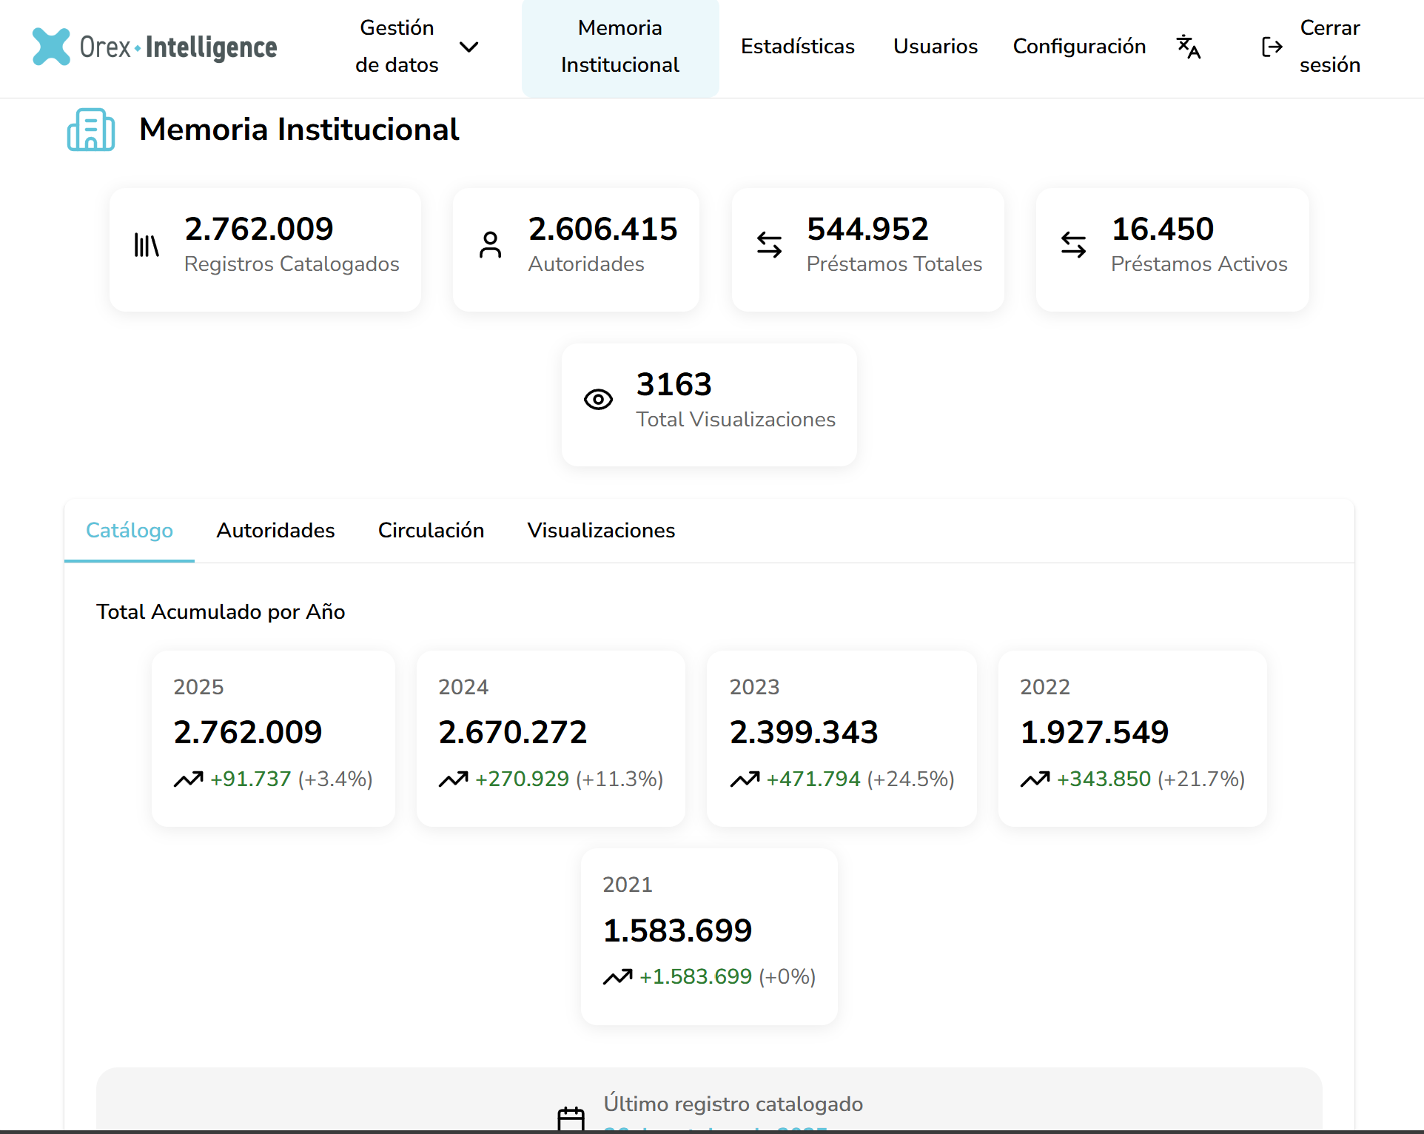Click the 2024 yearly total card
This screenshot has height=1134, width=1424.
(x=551, y=738)
